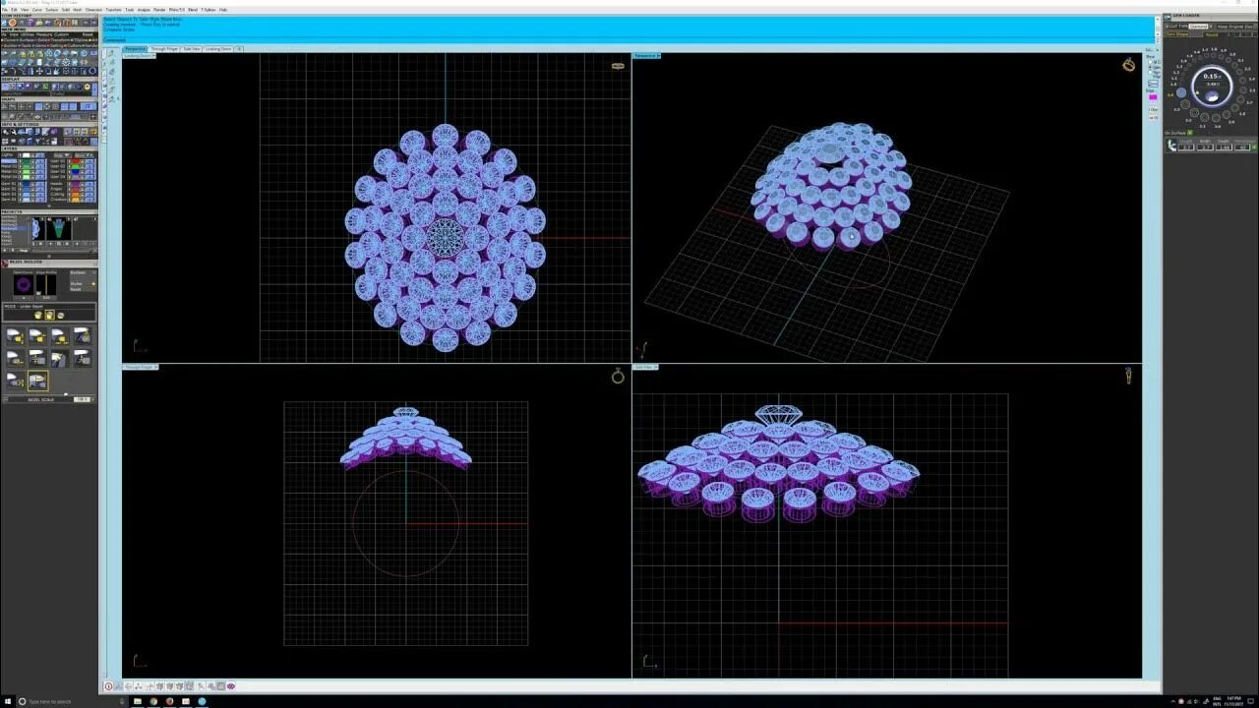The height and width of the screenshot is (708, 1259).
Task: Click the ring icon in Through Finger viewport corner
Action: pos(618,376)
